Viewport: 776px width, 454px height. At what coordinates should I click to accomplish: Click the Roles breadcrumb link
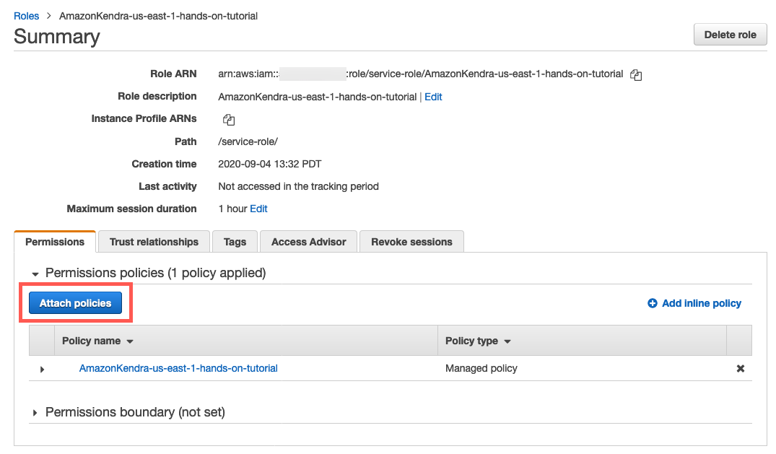27,15
